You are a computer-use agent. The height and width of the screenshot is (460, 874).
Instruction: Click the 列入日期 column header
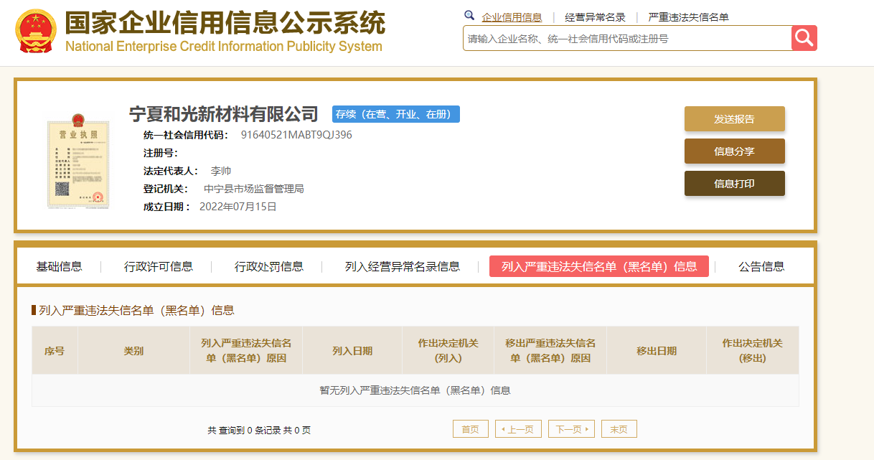point(352,351)
